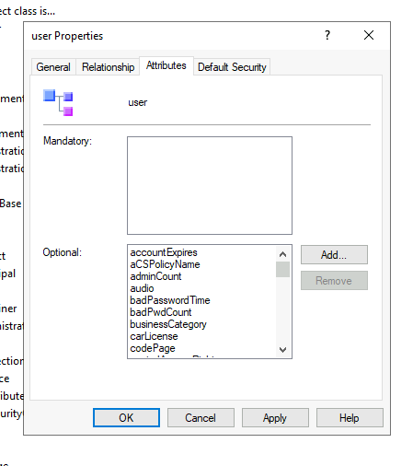Select badPasswordTime attribute
The image size is (413, 466).
click(170, 300)
